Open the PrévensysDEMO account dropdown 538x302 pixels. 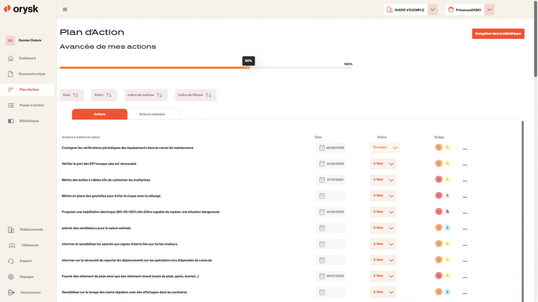click(489, 9)
